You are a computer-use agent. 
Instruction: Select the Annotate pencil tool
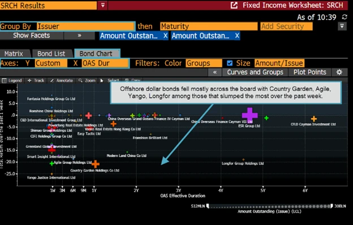click(x=62, y=80)
